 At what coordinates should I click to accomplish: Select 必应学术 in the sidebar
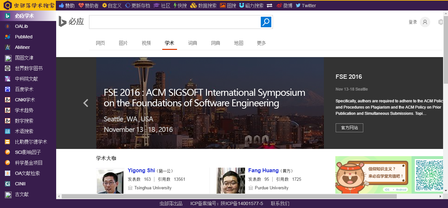pyautogui.click(x=28, y=16)
